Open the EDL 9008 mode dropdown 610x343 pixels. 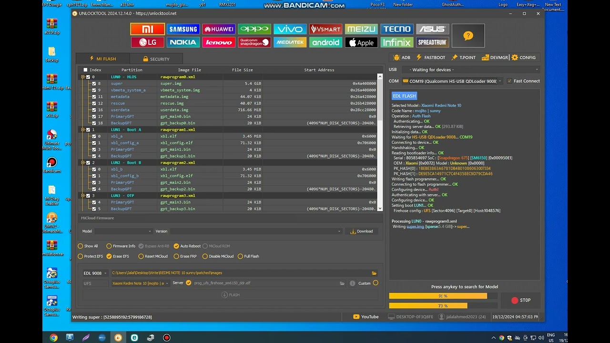95,273
